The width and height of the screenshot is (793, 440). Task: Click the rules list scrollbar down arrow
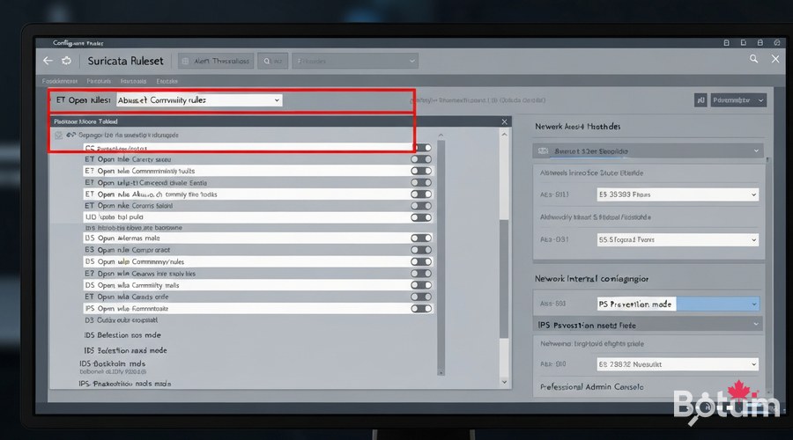(504, 382)
